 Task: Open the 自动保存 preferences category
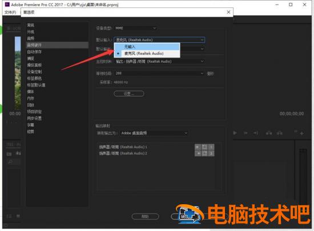(x=34, y=52)
